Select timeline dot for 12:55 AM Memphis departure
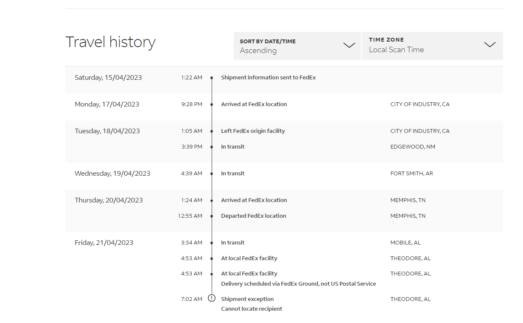 (x=212, y=216)
